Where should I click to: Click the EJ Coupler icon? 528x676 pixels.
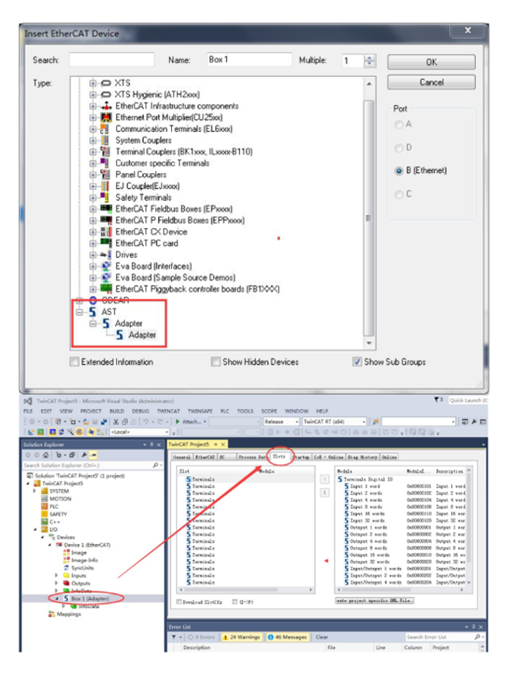[x=106, y=186]
